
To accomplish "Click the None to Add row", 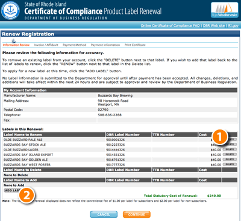I will (x=120, y=185).
